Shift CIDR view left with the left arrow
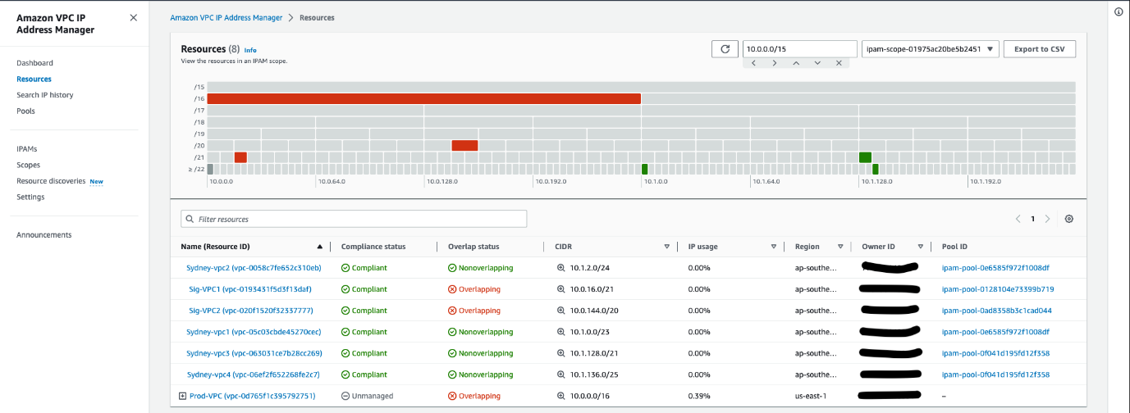This screenshot has height=413, width=1130. pos(753,63)
